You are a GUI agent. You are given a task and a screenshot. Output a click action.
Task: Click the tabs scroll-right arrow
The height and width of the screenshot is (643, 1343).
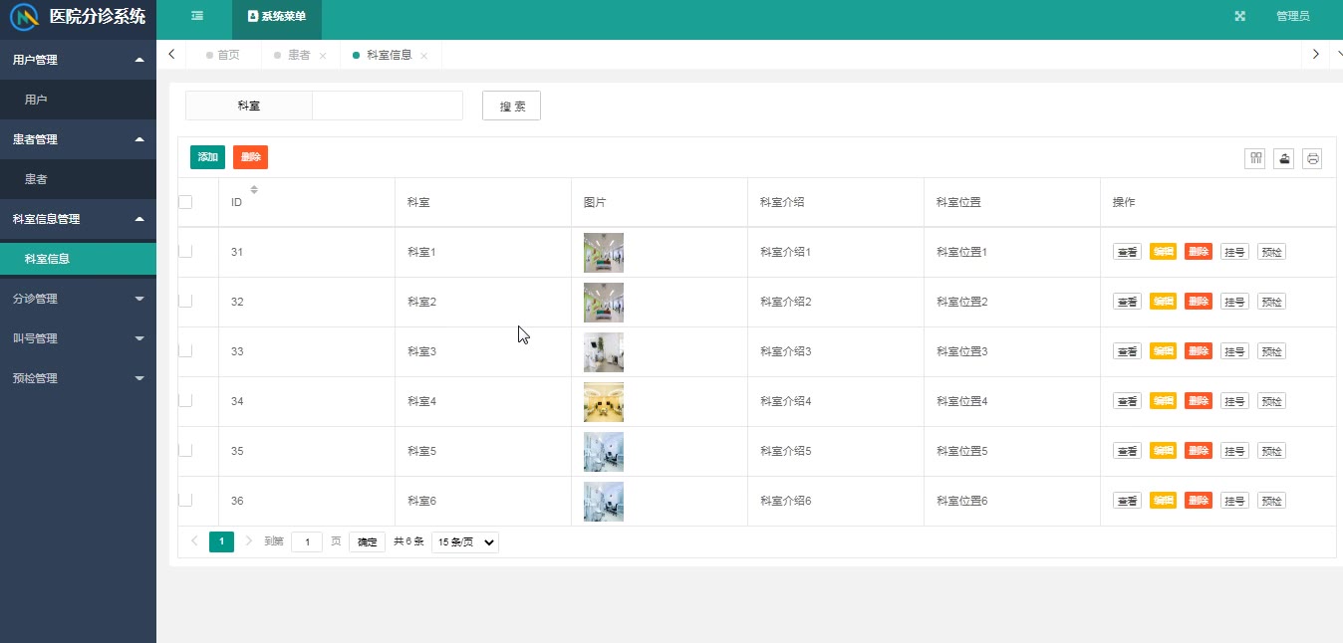click(1316, 54)
